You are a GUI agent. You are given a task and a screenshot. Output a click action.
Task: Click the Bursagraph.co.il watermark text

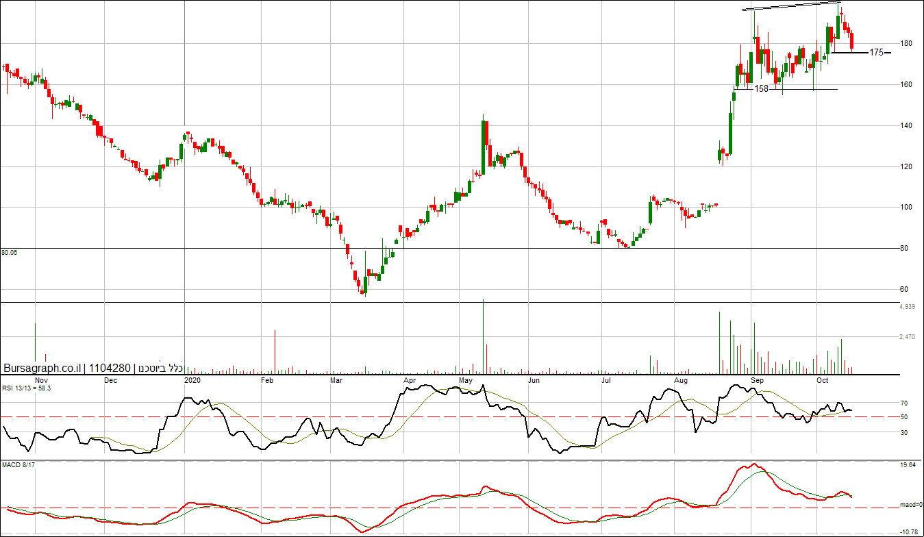point(42,369)
